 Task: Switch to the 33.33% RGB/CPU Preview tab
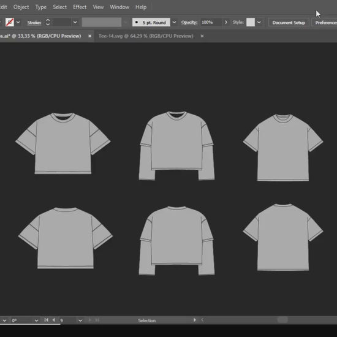tap(41, 36)
